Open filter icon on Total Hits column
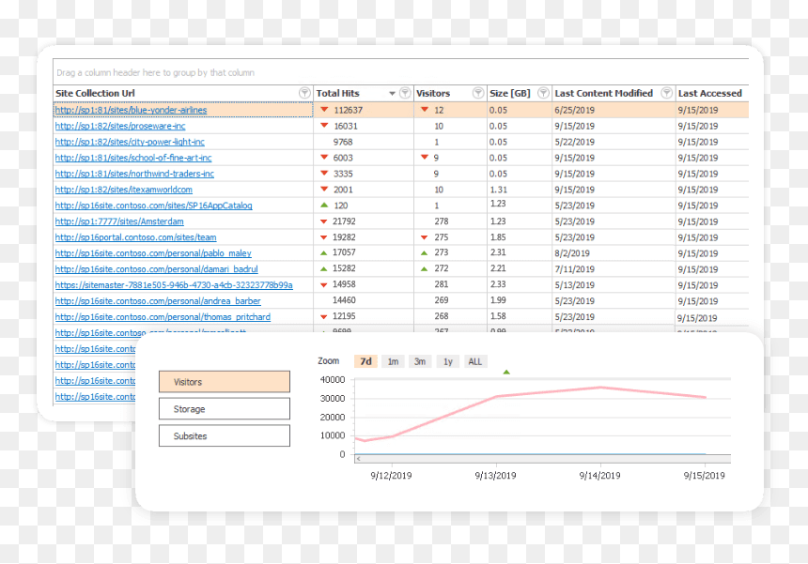The width and height of the screenshot is (808, 564). point(405,93)
